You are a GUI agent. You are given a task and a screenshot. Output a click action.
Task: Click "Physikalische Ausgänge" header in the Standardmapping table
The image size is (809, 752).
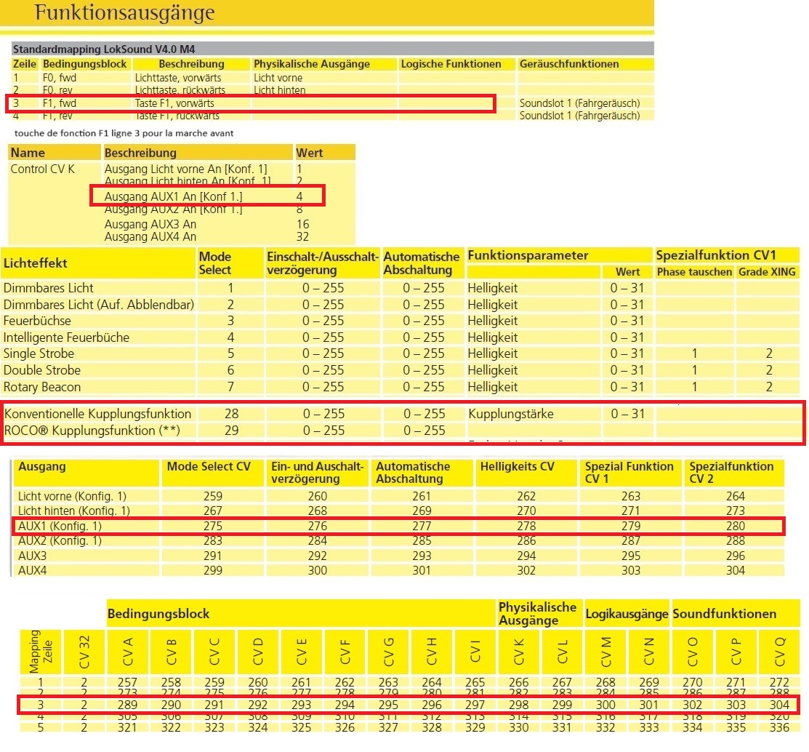pyautogui.click(x=312, y=64)
